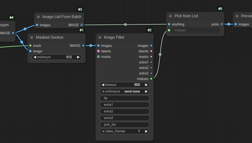Collapse the Image List From Batch node
Viewport: 252px width, 143px height.
pyautogui.click(x=38, y=17)
